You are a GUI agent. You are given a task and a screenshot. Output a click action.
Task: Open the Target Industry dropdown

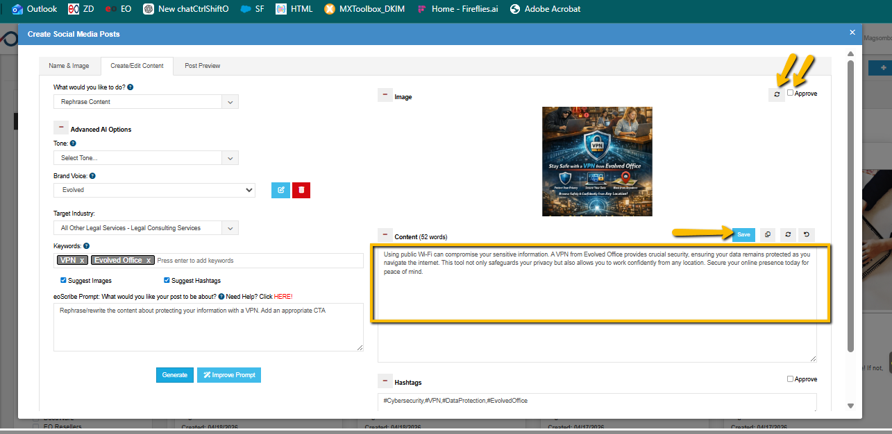click(x=146, y=227)
